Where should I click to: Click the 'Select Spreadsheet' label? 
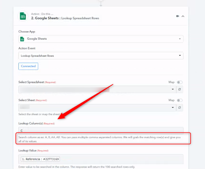[x=31, y=82]
